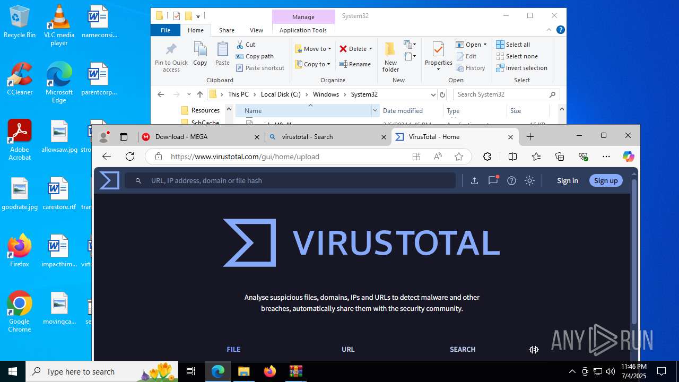Image resolution: width=679 pixels, height=382 pixels.
Task: Click Select all in Explorer
Action: click(x=513, y=45)
